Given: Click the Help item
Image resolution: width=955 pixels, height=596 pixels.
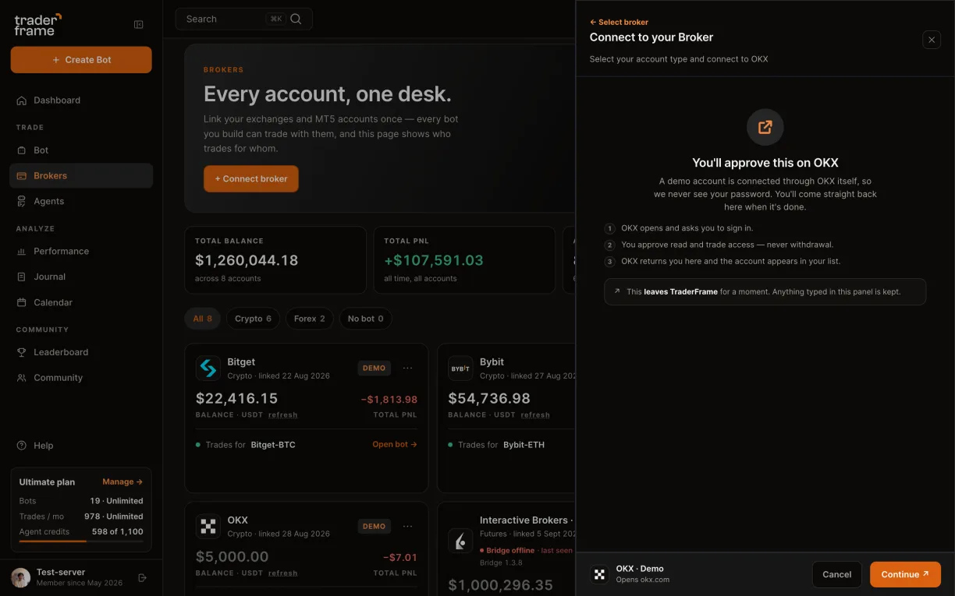Looking at the screenshot, I should (x=81, y=446).
